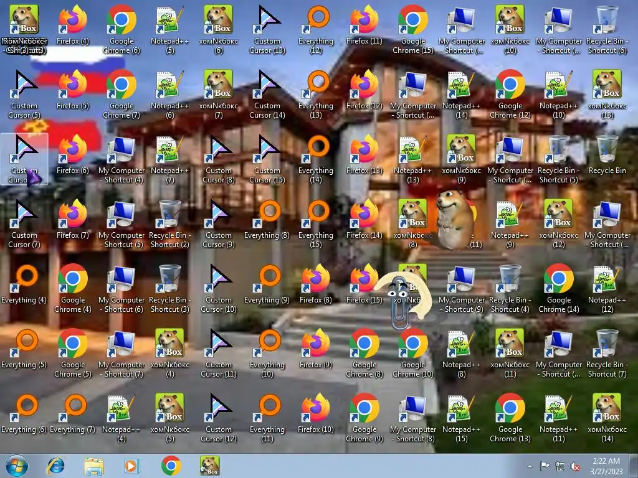The height and width of the screenshot is (478, 638).
Task: Select the Notepad++ (13) icon
Action: click(x=413, y=159)
